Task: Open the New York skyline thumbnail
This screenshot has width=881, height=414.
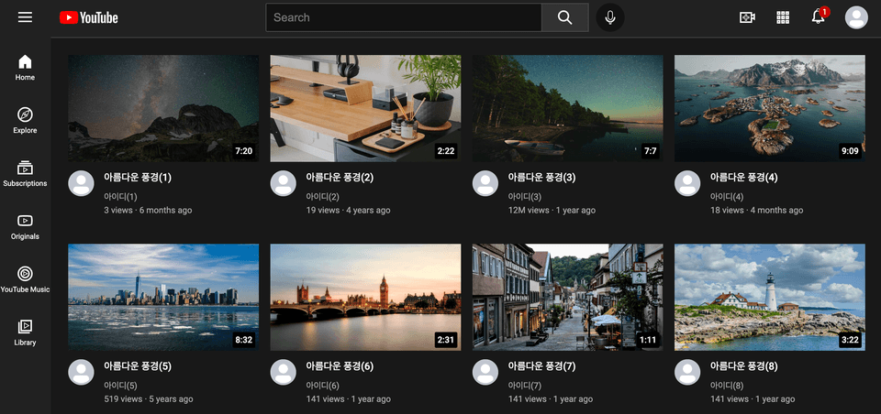Action: tap(163, 298)
